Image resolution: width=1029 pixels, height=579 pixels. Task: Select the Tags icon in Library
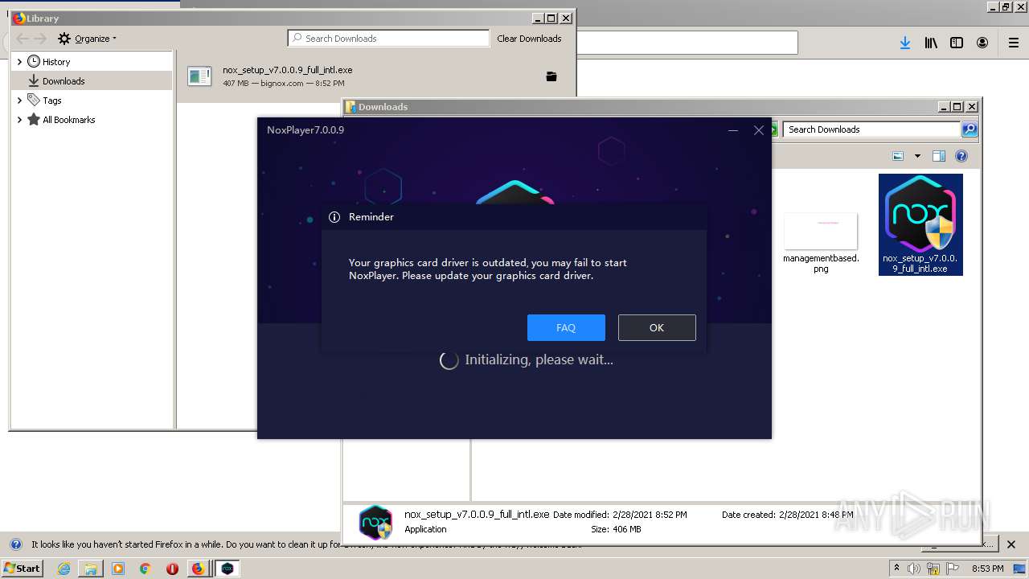[x=34, y=100]
